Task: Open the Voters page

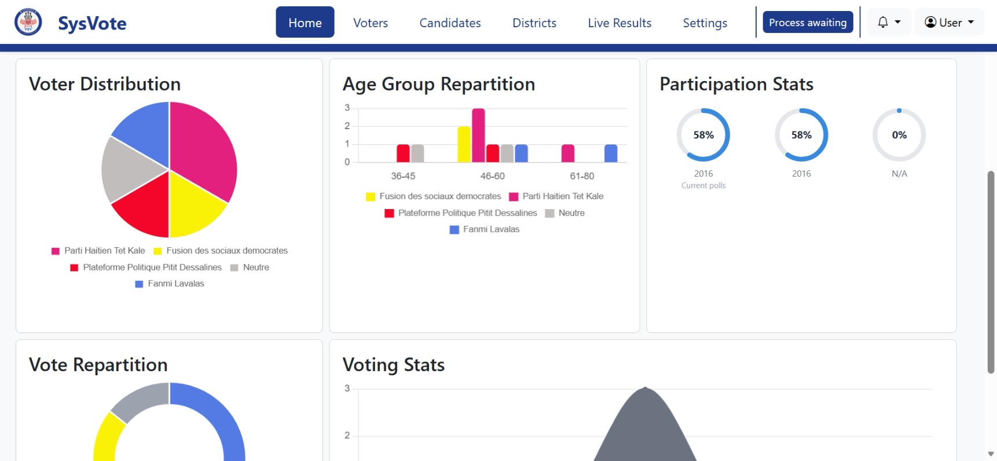Action: (x=371, y=23)
